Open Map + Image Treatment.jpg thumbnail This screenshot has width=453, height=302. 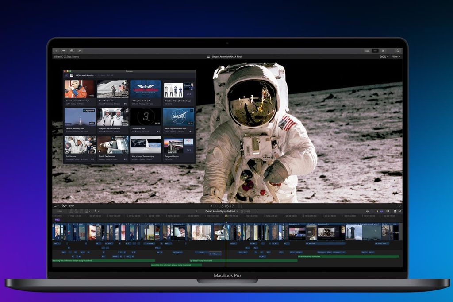point(146,145)
